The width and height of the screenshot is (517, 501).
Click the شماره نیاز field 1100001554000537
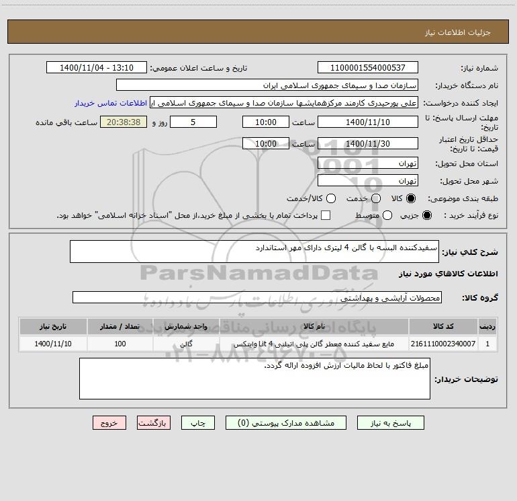pos(368,68)
